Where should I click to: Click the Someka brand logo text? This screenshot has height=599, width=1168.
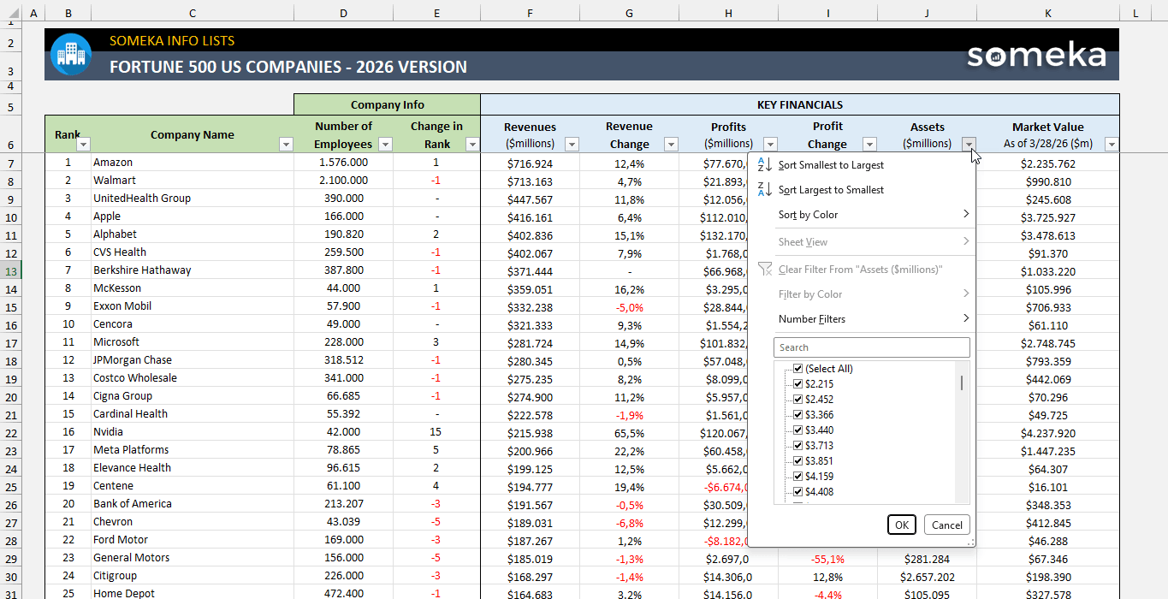[1036, 56]
